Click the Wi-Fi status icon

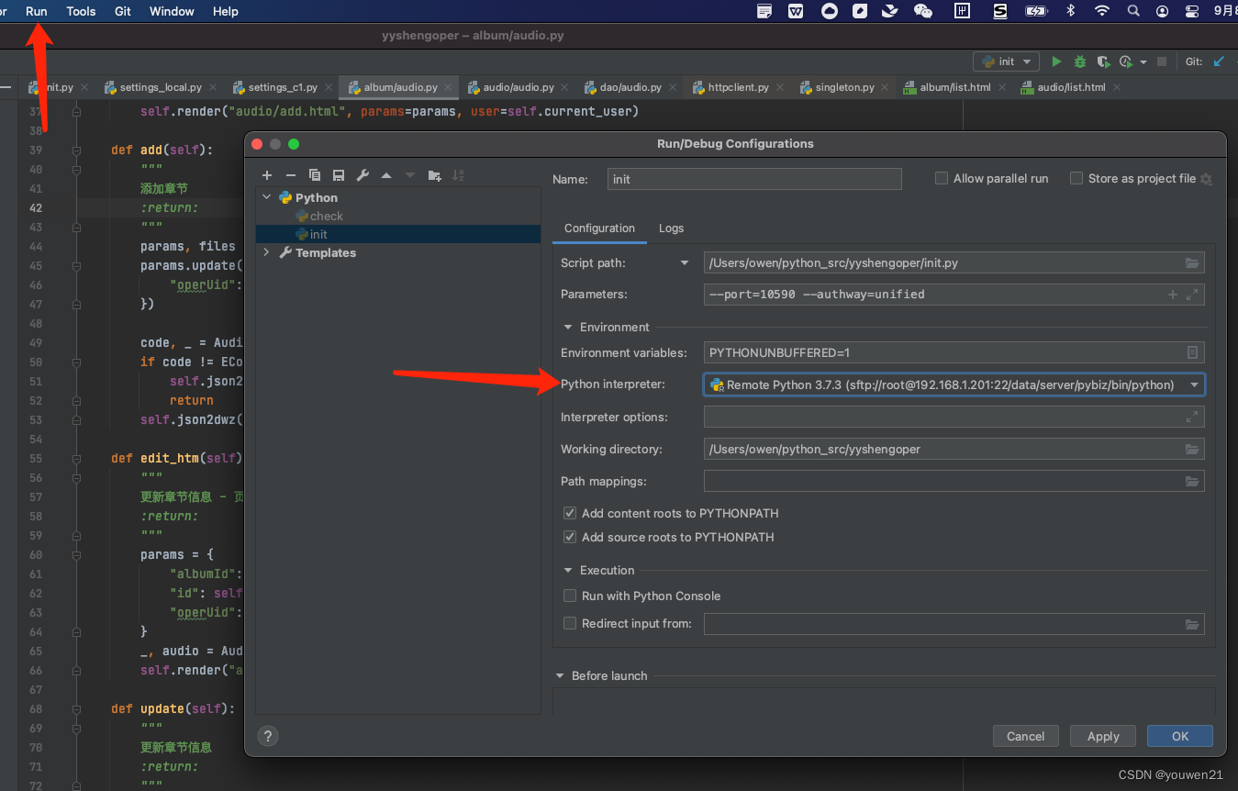[x=1102, y=11]
